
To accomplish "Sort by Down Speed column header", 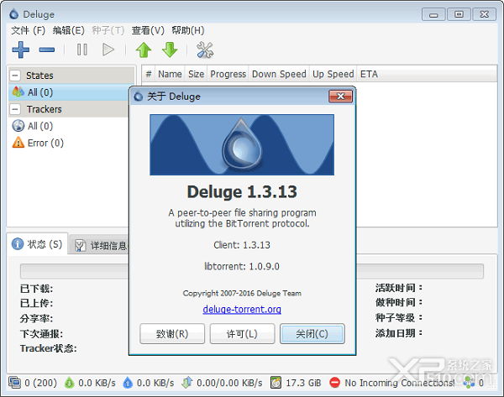I will tap(279, 74).
